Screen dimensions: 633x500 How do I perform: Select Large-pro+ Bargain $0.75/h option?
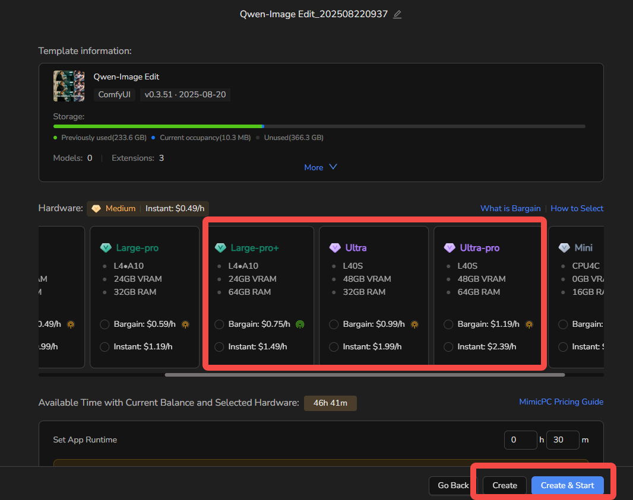coord(219,324)
